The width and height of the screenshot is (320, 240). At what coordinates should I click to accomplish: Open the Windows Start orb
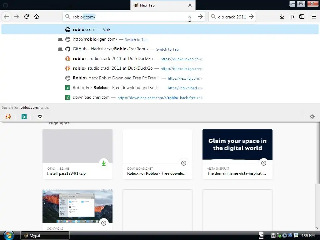[x=8, y=235]
